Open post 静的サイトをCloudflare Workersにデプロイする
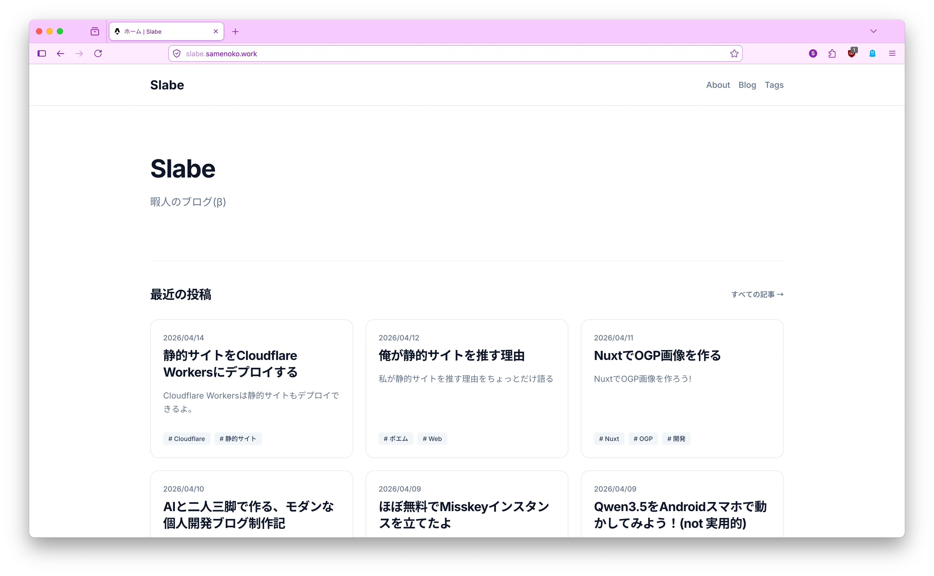The height and width of the screenshot is (576, 934). 230,364
